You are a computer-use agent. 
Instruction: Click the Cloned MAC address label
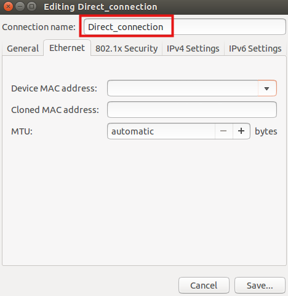pyautogui.click(x=55, y=110)
